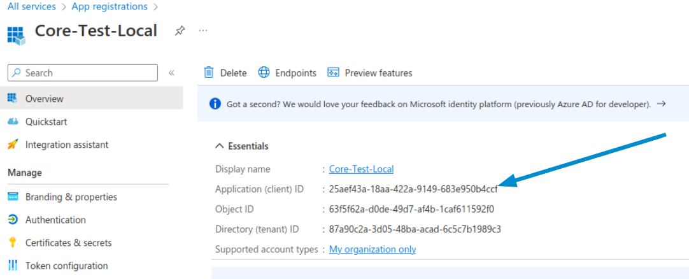Screen dimensions: 689x279
Task: Click the Object ID label
Action: pyautogui.click(x=234, y=209)
